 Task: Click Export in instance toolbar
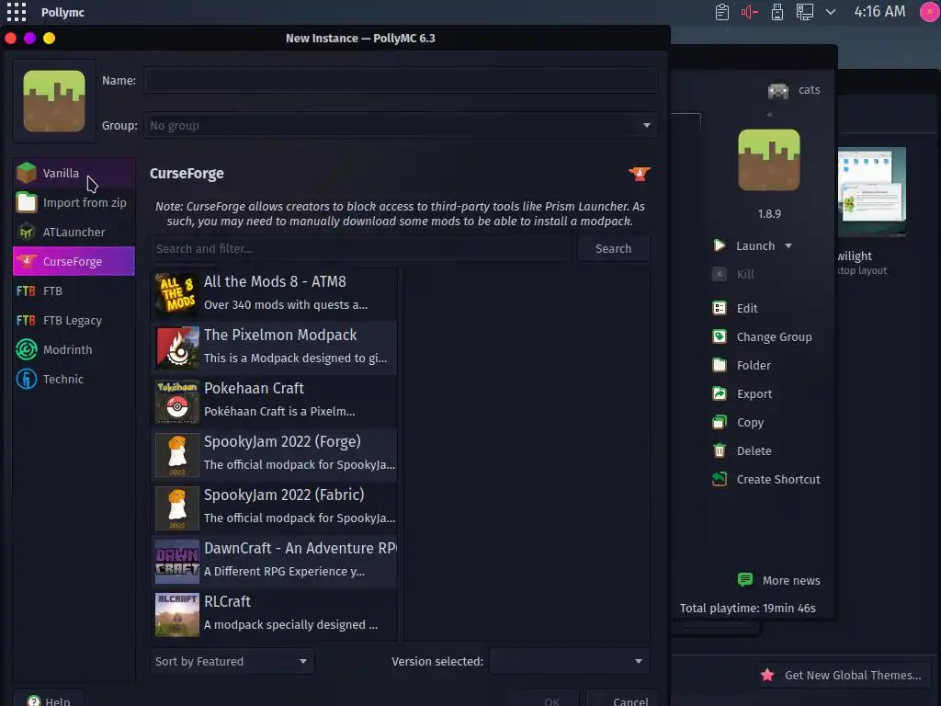click(743, 393)
